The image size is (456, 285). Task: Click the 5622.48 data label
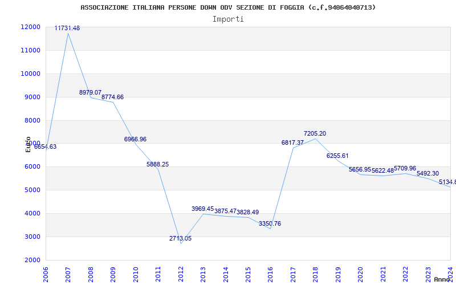(x=382, y=170)
